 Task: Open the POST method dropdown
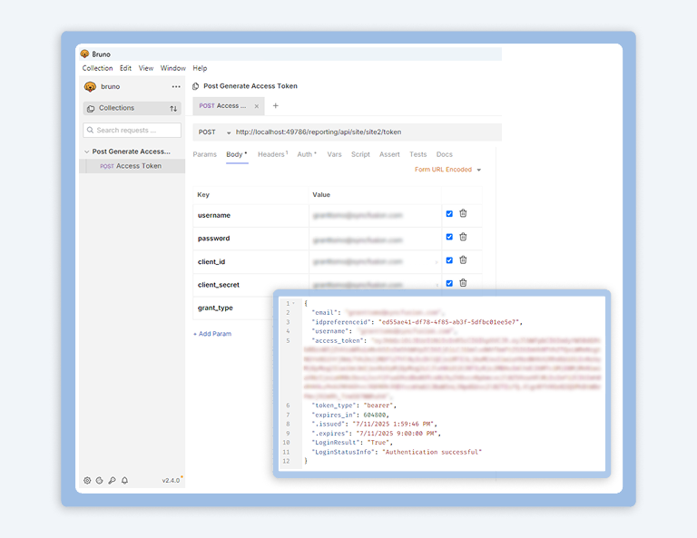214,132
